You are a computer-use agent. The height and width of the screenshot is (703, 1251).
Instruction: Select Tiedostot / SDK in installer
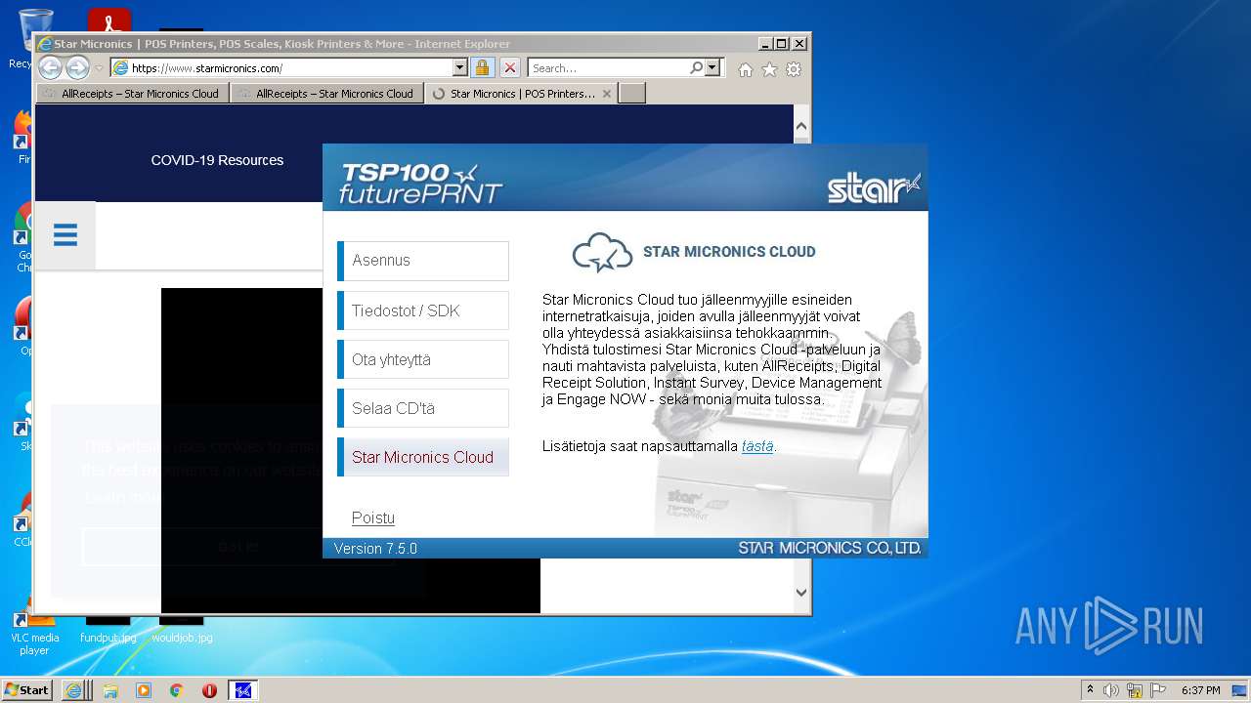tap(423, 310)
